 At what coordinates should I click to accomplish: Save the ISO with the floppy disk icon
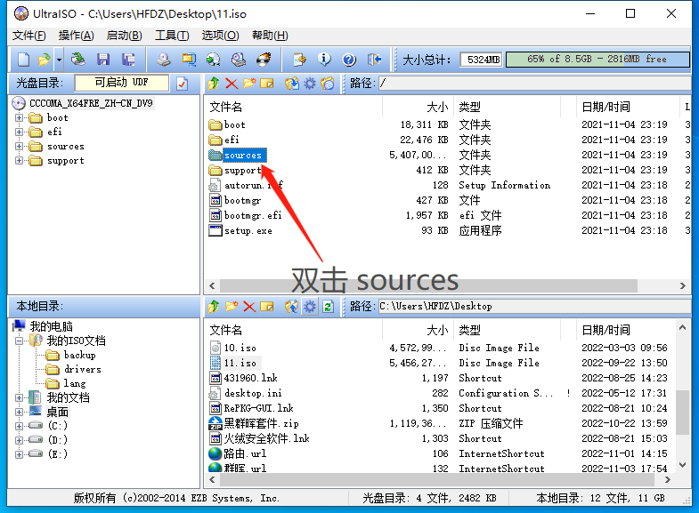103,60
